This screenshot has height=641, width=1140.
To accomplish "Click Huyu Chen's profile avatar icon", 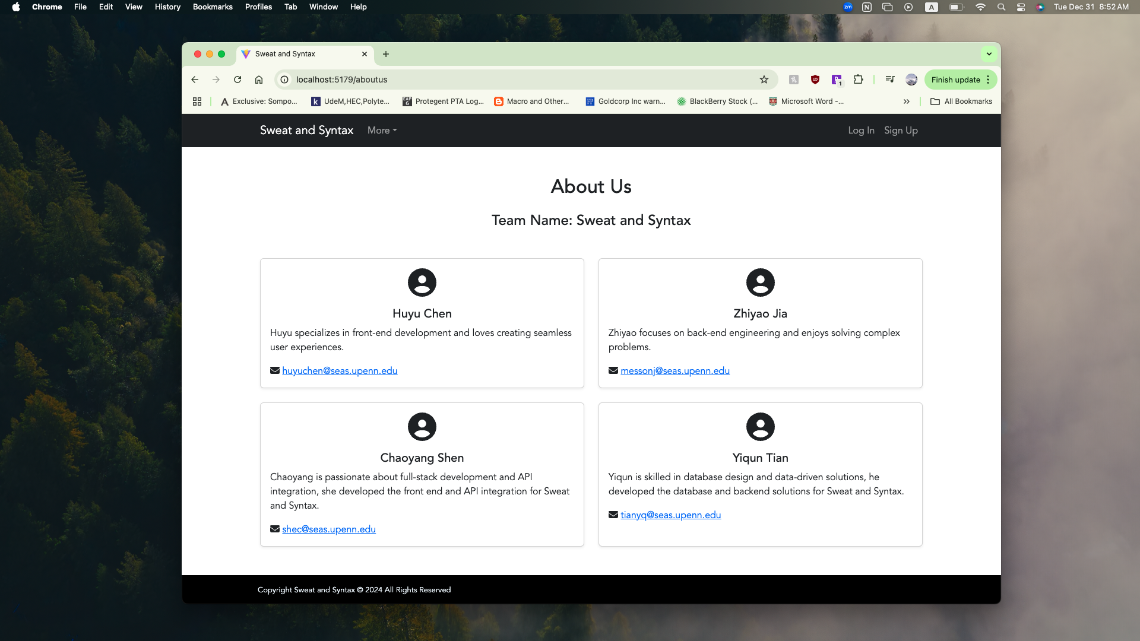I will 422,283.
